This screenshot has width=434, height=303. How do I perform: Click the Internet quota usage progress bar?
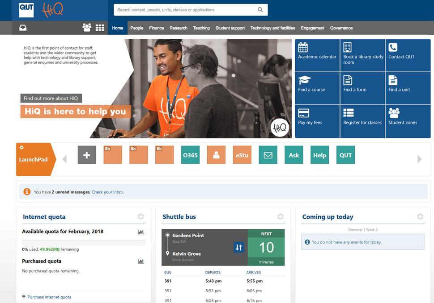click(83, 242)
